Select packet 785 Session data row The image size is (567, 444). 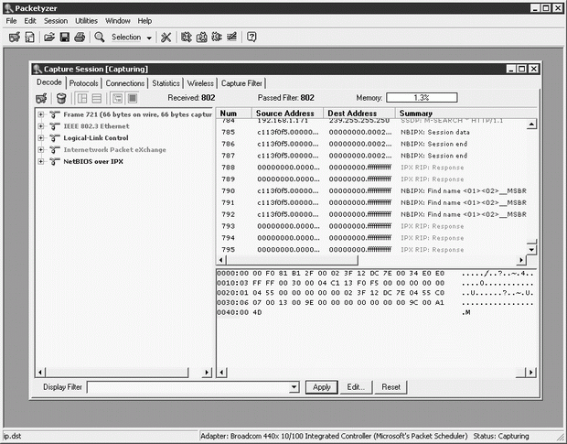coord(372,132)
